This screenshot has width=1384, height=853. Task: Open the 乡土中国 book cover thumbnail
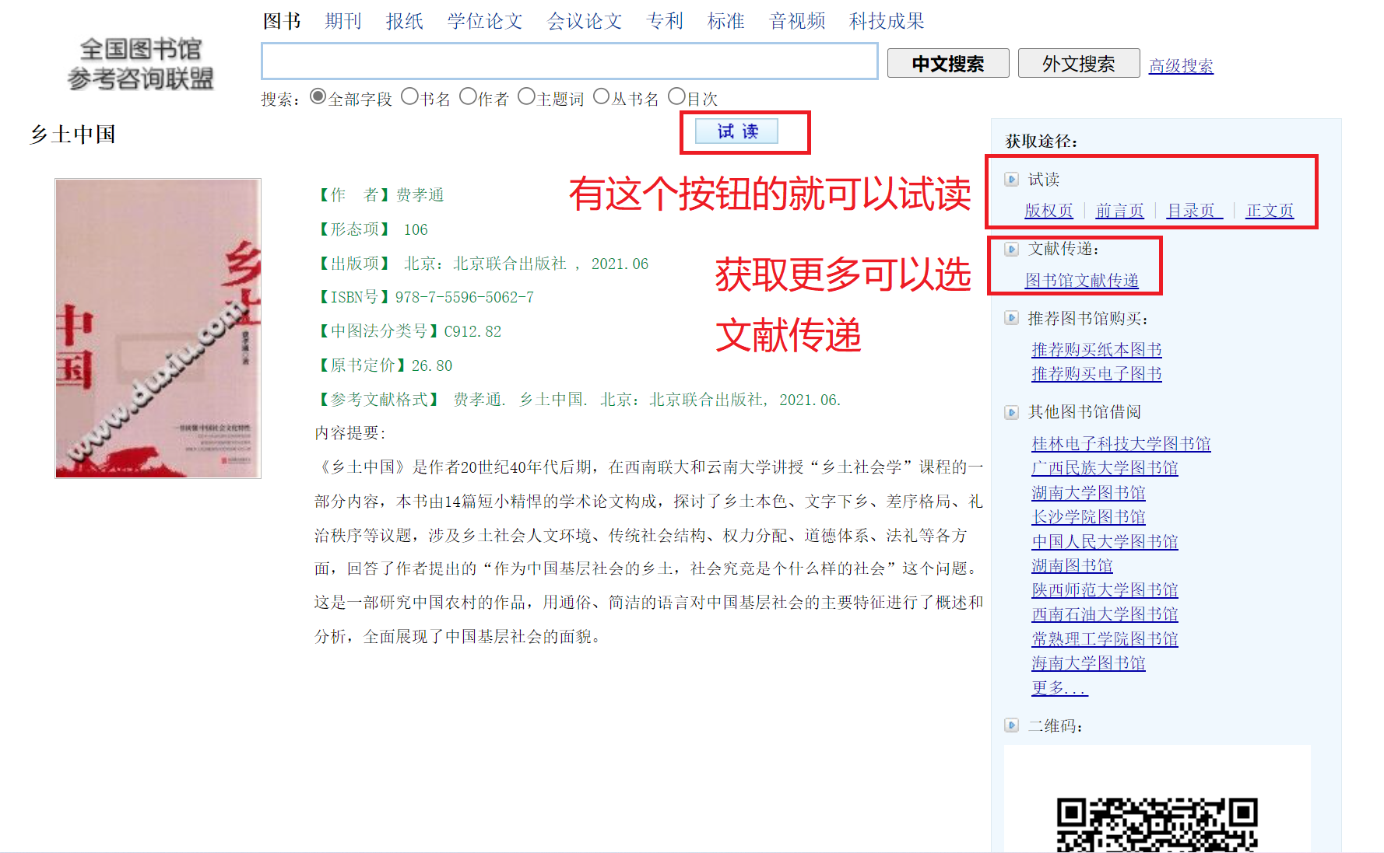158,328
